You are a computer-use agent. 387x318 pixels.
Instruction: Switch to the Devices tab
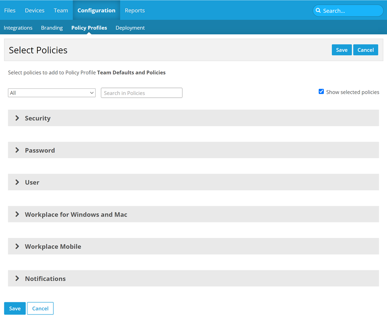(x=35, y=11)
